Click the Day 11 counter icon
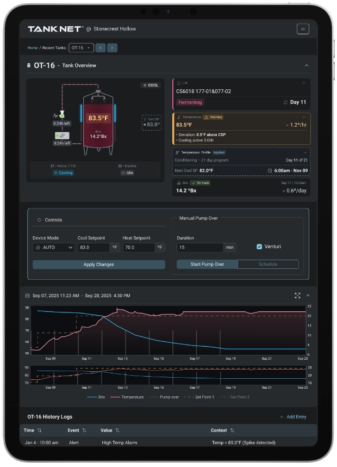Viewport: 337px width, 467px height. pyautogui.click(x=285, y=102)
